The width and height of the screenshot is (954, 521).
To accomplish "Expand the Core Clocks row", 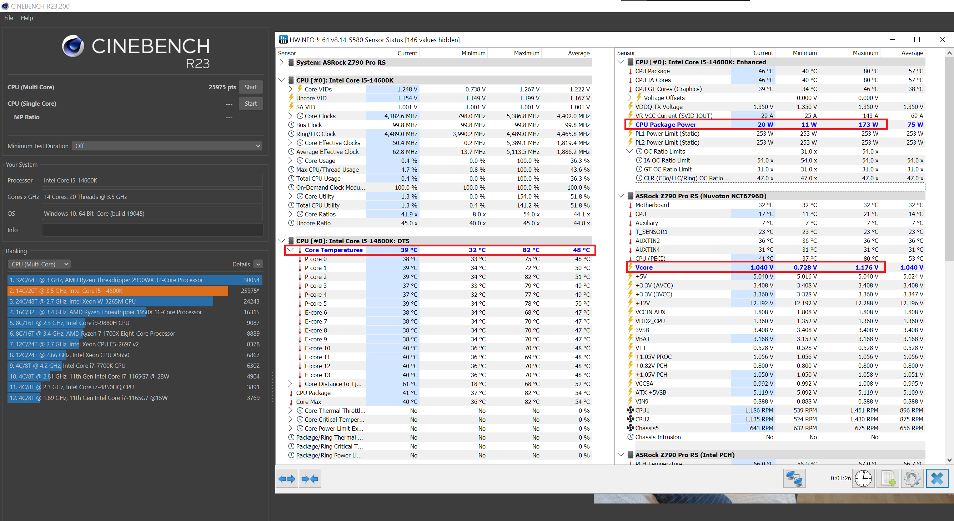I will pos(290,116).
